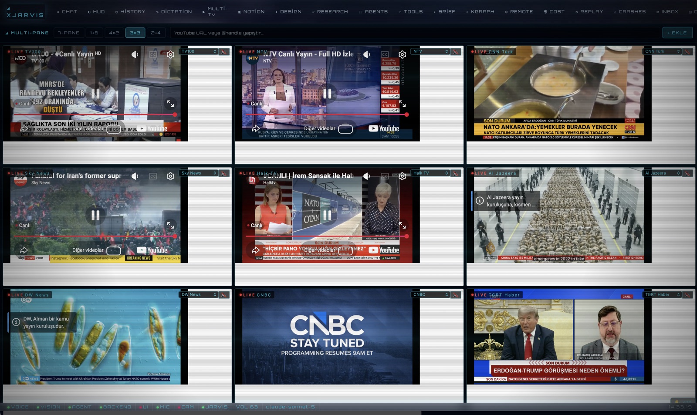Toggle volume icon on the TV100 video
This screenshot has height=415, width=697.
135,54
